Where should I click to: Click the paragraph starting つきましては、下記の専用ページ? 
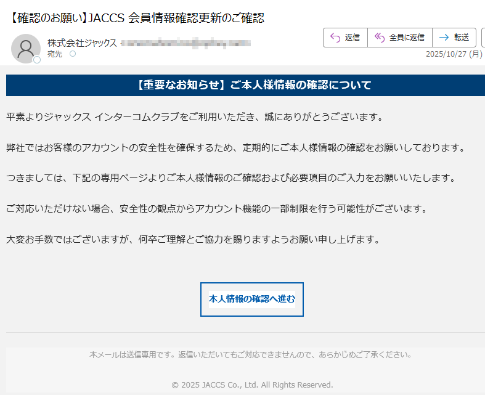pos(231,178)
